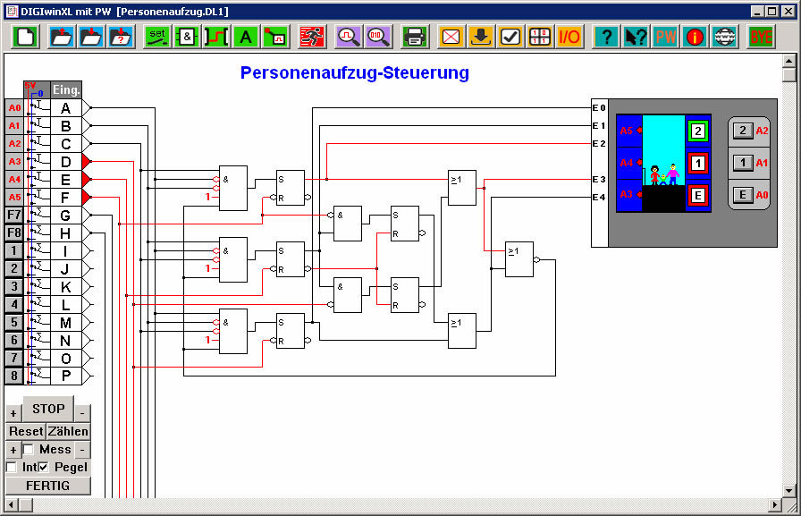Uncheck the Pegel checkbox
This screenshot has height=516, width=801.
tap(44, 468)
